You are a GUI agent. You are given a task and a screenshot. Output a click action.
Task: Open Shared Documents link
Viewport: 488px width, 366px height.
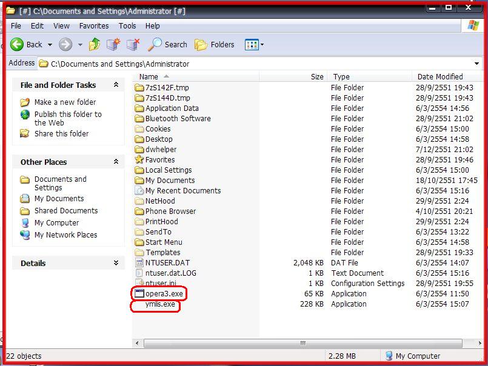tap(66, 211)
